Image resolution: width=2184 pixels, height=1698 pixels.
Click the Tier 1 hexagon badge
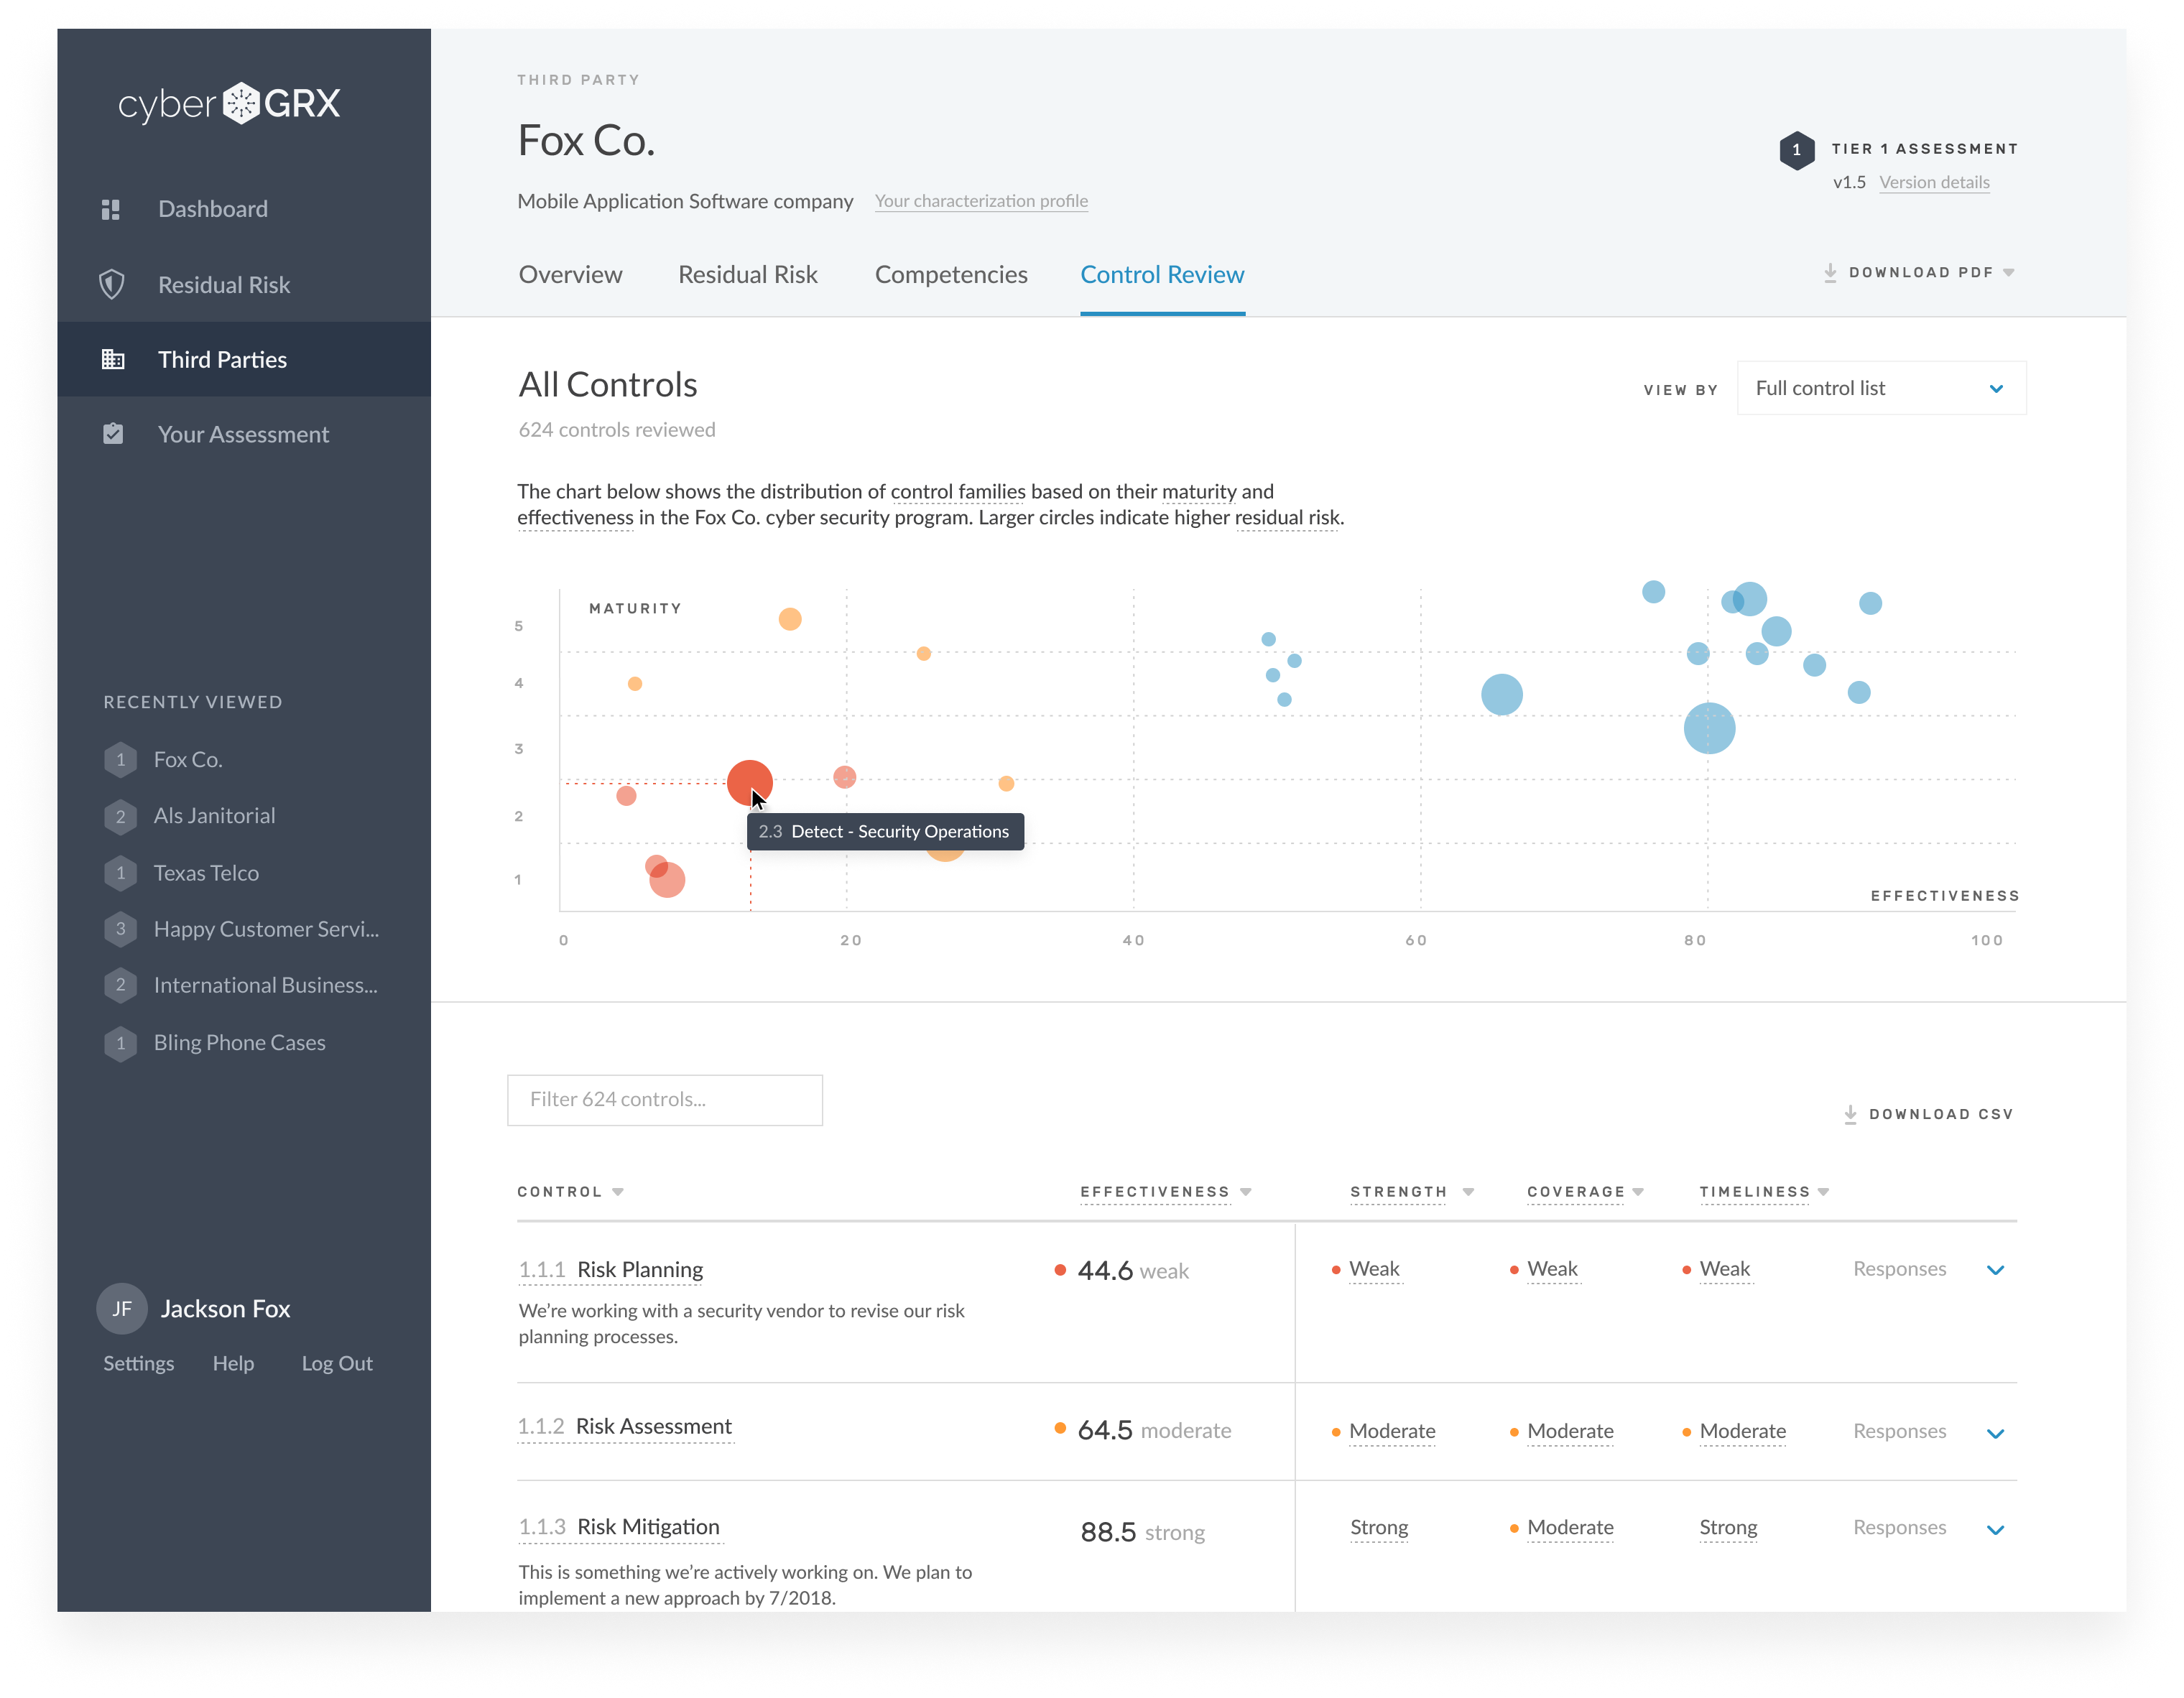coord(1796,150)
